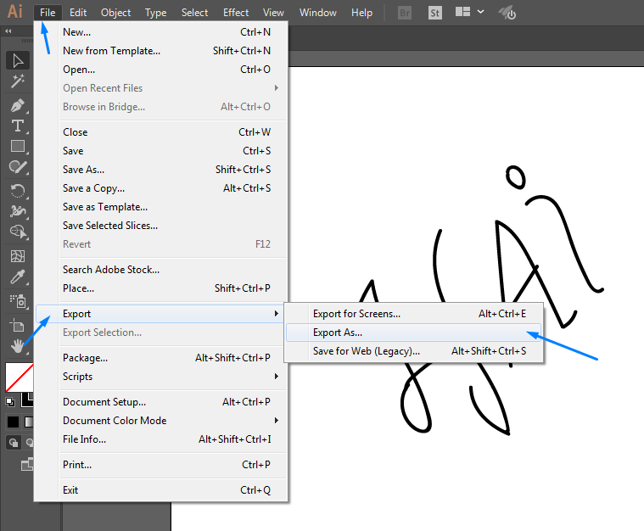
Task: Open the Type menu
Action: tap(155, 13)
